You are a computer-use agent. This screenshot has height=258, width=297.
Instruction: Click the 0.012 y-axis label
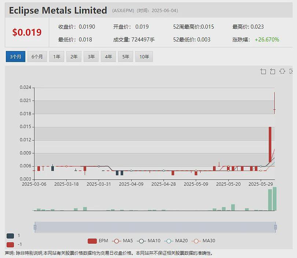click(25, 140)
